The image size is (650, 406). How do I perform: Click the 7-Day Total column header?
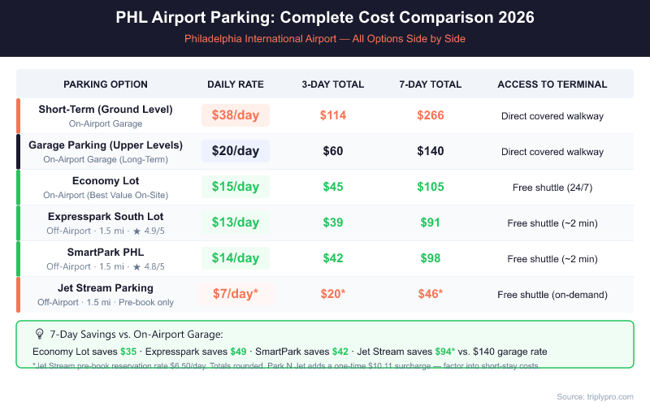pos(431,84)
